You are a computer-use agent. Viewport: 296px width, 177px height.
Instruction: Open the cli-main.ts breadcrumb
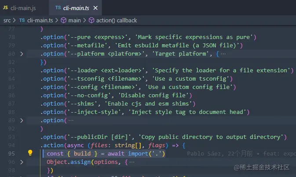pos(40,20)
